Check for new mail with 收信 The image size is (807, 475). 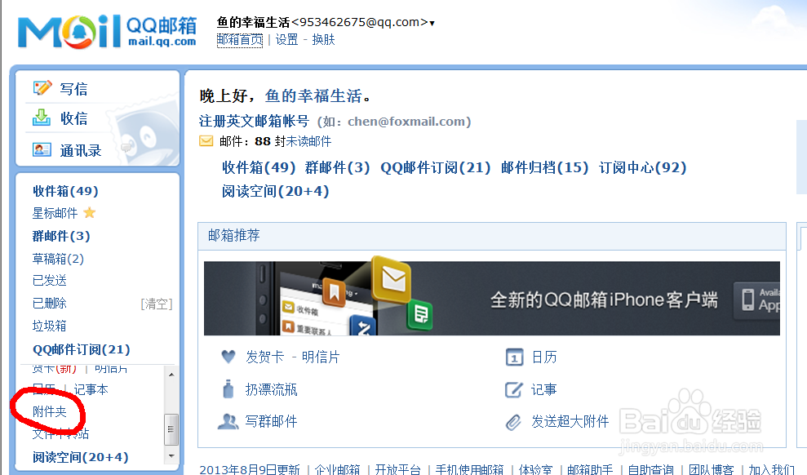73,118
